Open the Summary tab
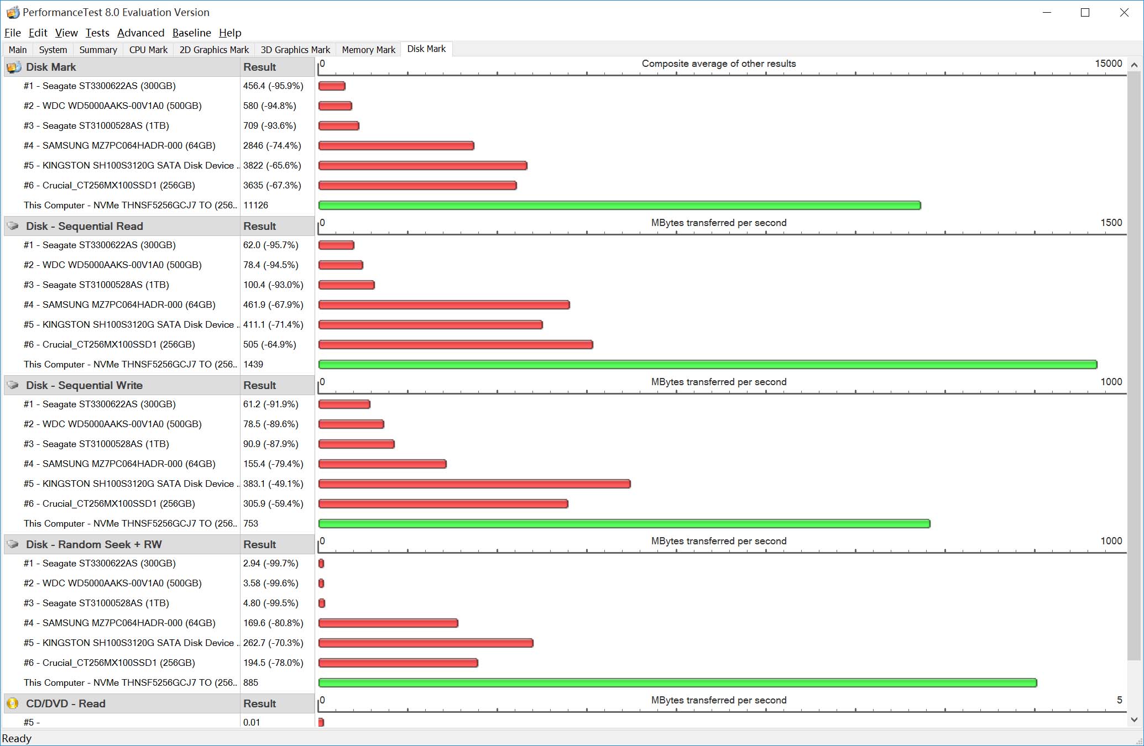Viewport: 1144px width, 746px height. pos(98,50)
